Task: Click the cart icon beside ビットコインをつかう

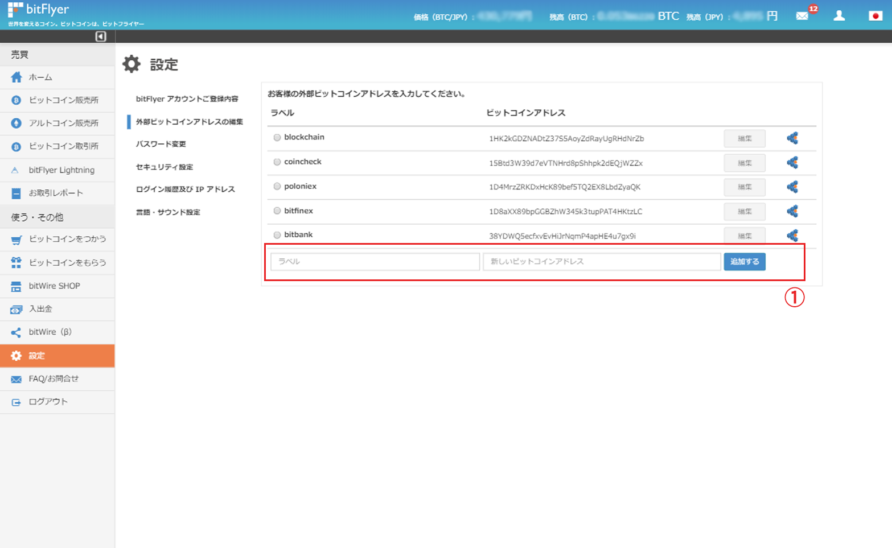Action: [17, 240]
